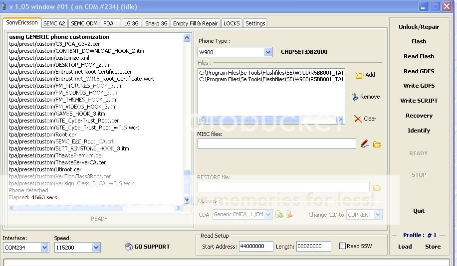Click the Files list scroll right arrow

point(340,120)
